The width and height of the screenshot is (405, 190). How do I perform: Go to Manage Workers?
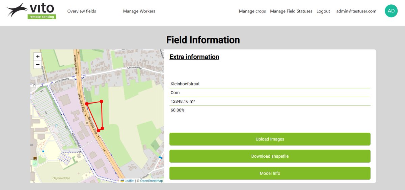pos(139,11)
